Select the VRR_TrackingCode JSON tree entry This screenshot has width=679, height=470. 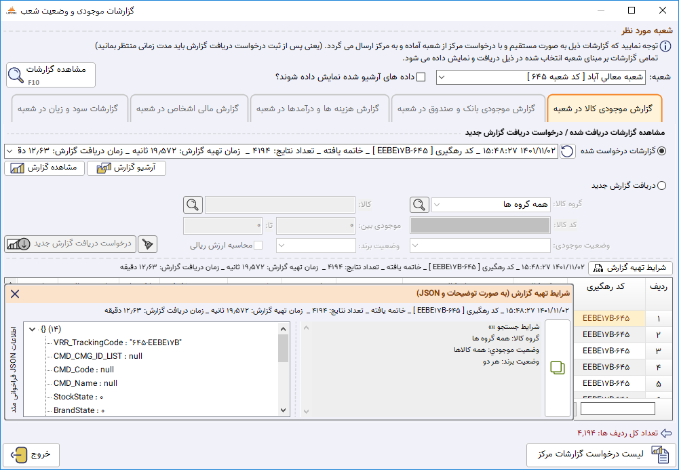pyautogui.click(x=117, y=342)
